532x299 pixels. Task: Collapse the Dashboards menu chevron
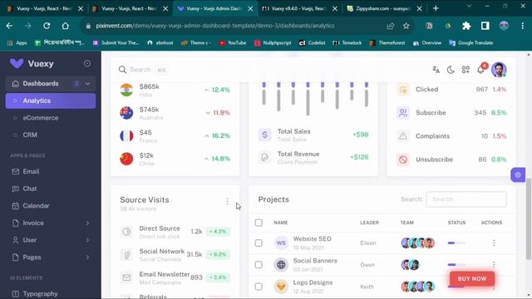(x=87, y=83)
